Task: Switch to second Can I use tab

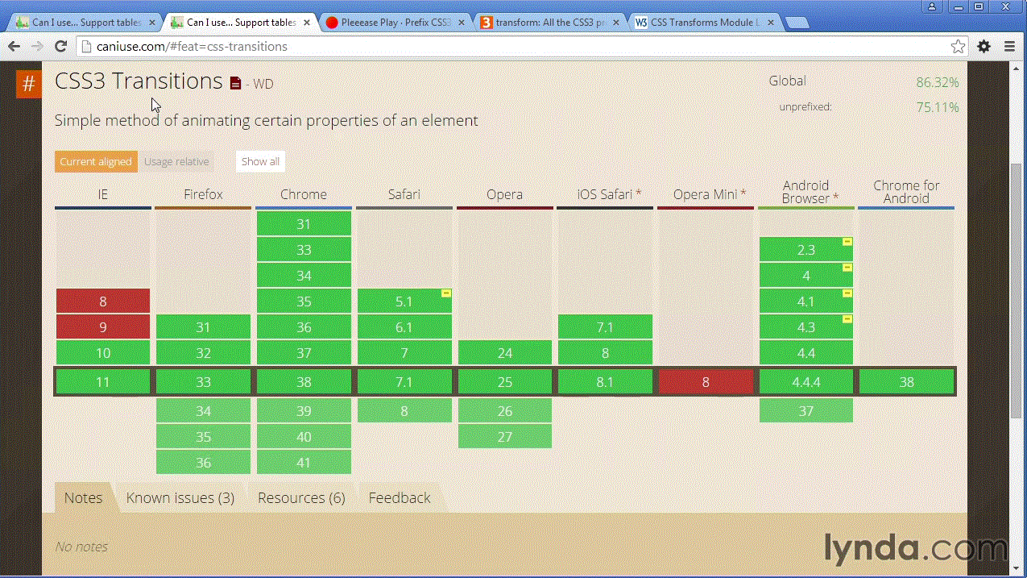Action: [239, 23]
